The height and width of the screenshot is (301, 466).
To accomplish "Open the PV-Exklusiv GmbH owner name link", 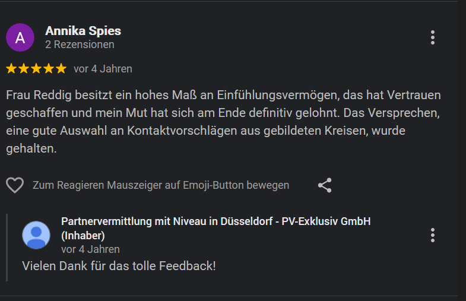I will click(215, 221).
